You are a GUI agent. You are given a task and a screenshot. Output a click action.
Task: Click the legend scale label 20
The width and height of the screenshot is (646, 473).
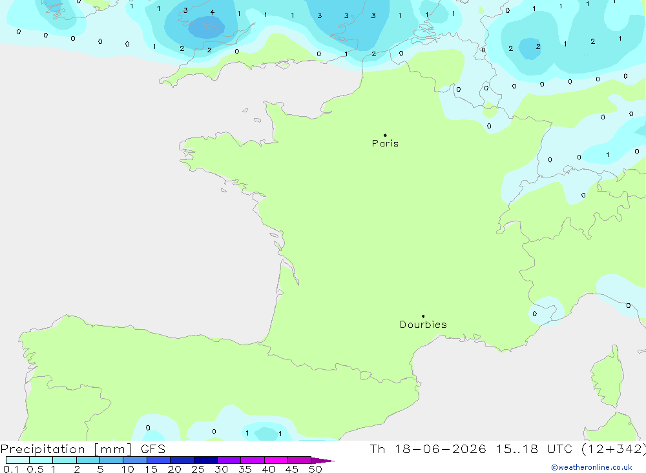tap(174, 469)
